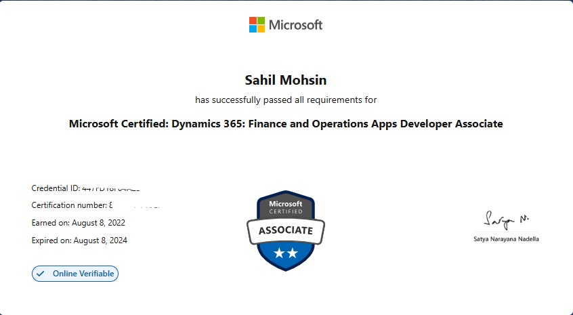Image resolution: width=573 pixels, height=315 pixels.
Task: Click the Dynamics 365 certification title
Action: [286, 123]
